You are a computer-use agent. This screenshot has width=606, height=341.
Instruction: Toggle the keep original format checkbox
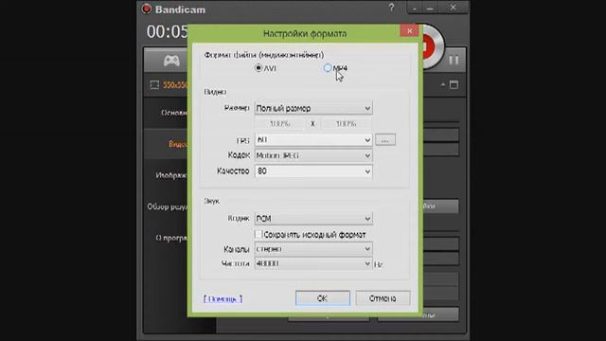258,234
